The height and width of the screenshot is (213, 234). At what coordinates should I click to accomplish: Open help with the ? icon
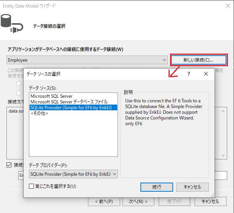click(x=189, y=74)
